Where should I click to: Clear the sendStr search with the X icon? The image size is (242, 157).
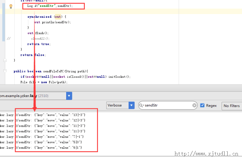pyautogui.click(x=194, y=105)
